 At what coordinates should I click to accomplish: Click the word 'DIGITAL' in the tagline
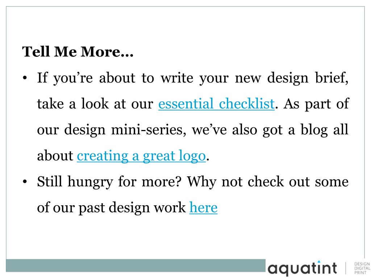362,268
